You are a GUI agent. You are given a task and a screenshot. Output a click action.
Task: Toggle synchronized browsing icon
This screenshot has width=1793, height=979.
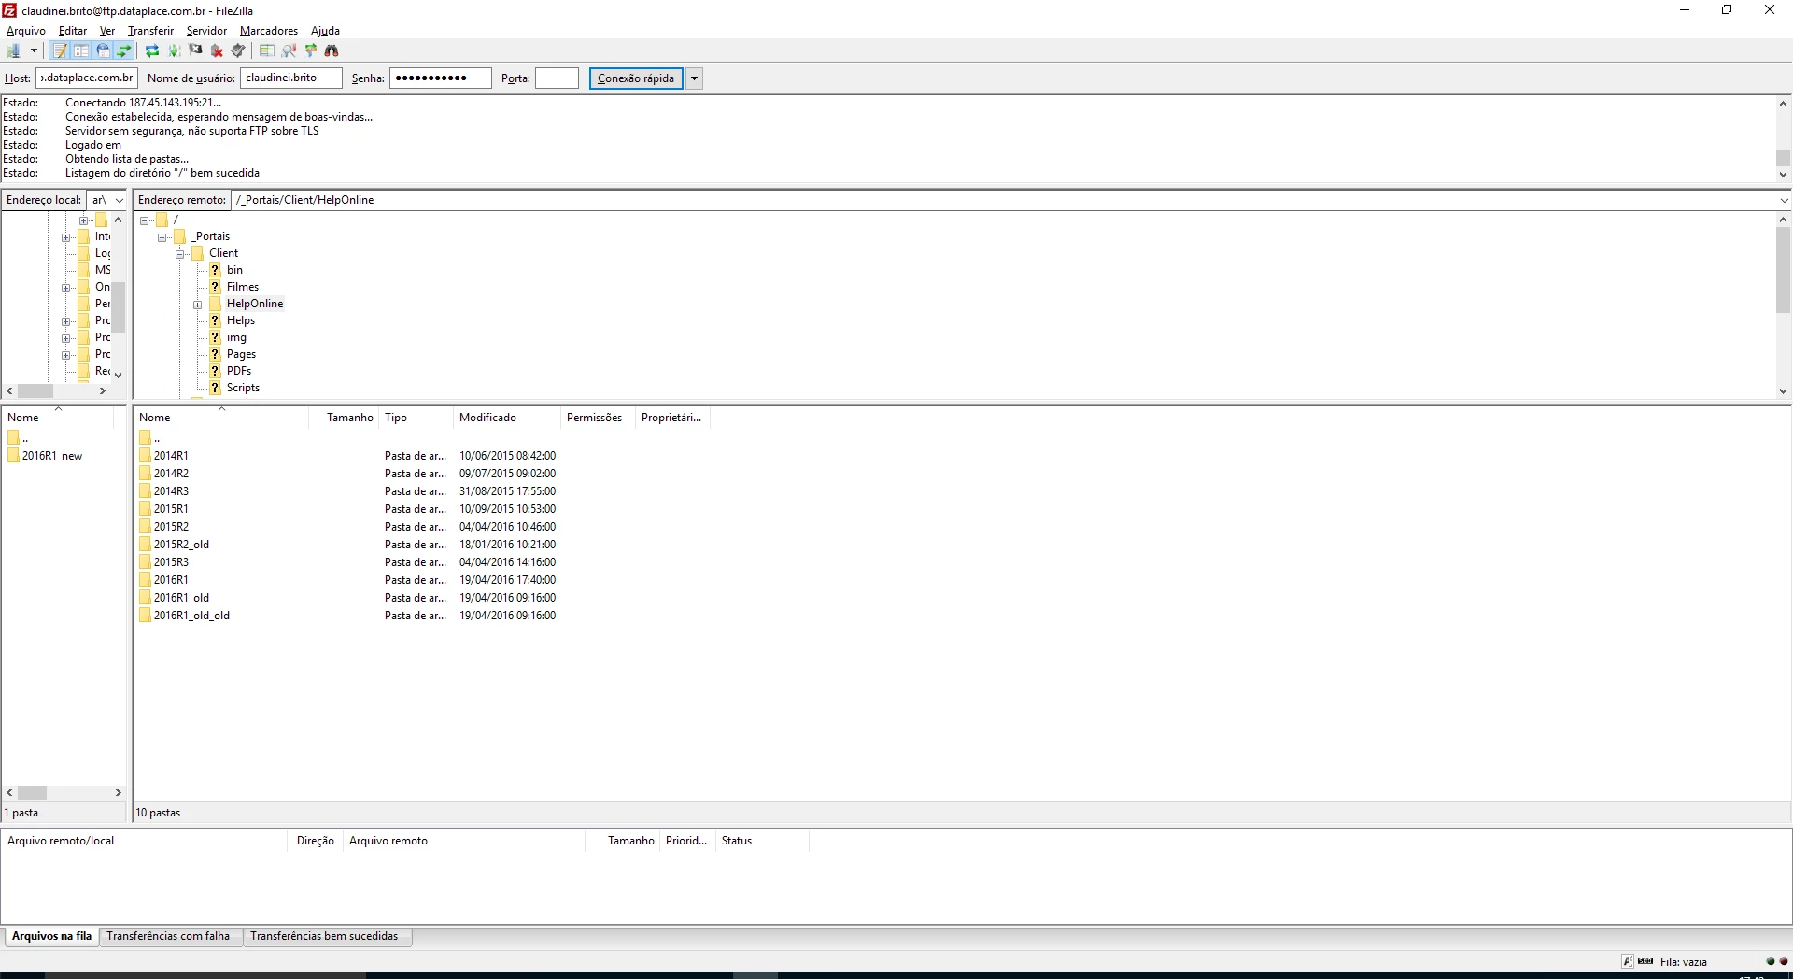(310, 50)
